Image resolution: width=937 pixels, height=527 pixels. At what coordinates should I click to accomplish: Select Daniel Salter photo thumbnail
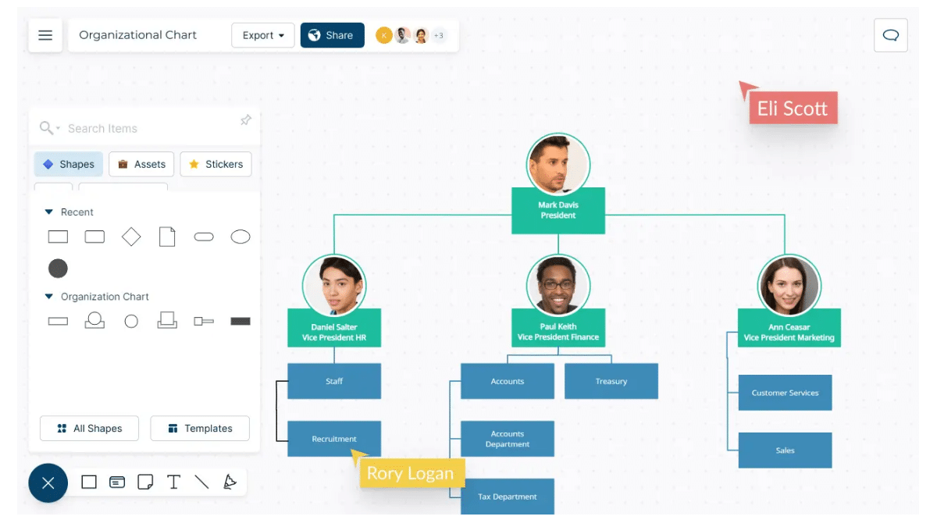pos(334,286)
